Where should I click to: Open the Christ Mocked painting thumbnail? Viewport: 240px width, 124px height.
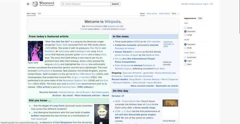tap(170, 103)
